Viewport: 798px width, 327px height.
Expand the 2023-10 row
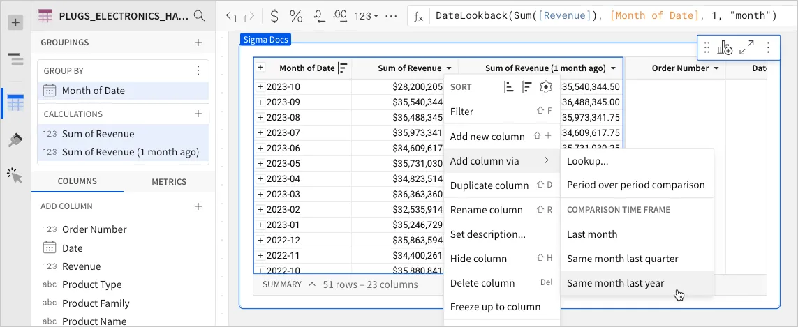tap(260, 87)
